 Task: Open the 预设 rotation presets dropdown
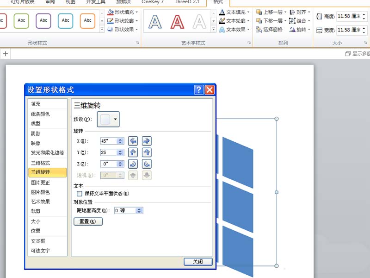click(114, 119)
